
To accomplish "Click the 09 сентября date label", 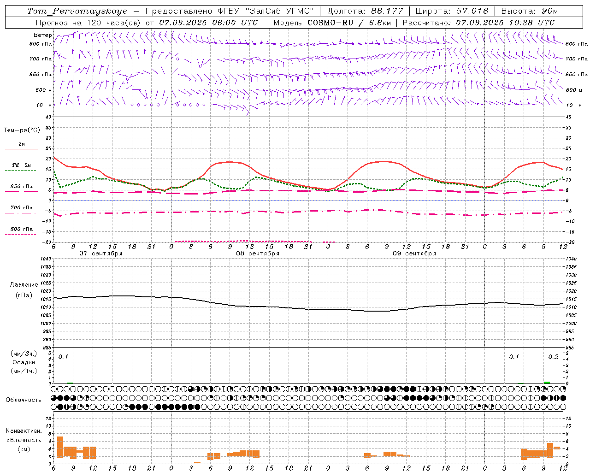I will tap(414, 254).
